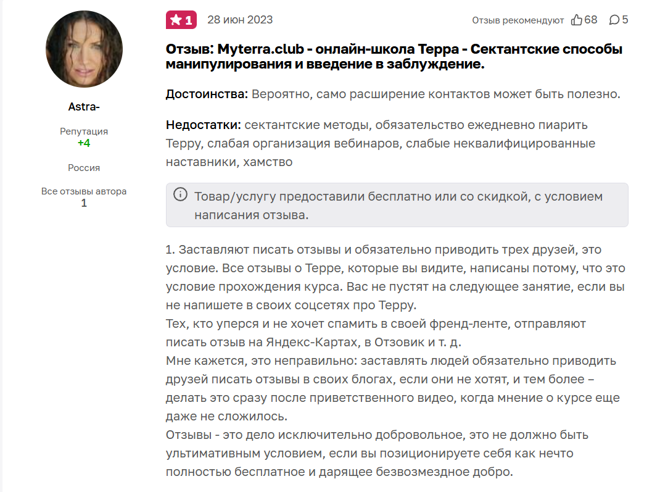The height and width of the screenshot is (492, 652).
Task: Click the author review count "1"
Action: tap(84, 203)
